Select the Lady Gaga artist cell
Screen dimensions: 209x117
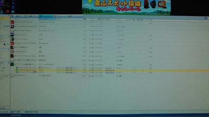(42, 27)
